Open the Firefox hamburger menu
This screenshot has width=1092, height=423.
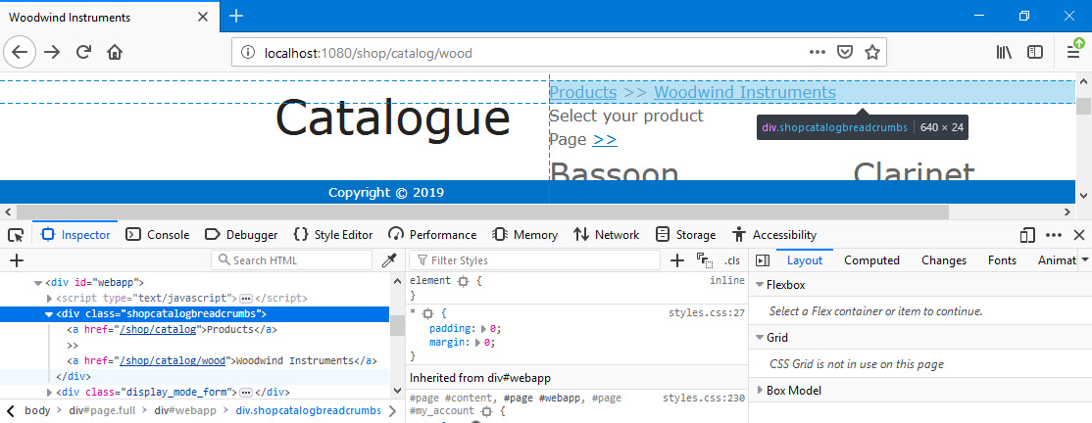point(1074,50)
